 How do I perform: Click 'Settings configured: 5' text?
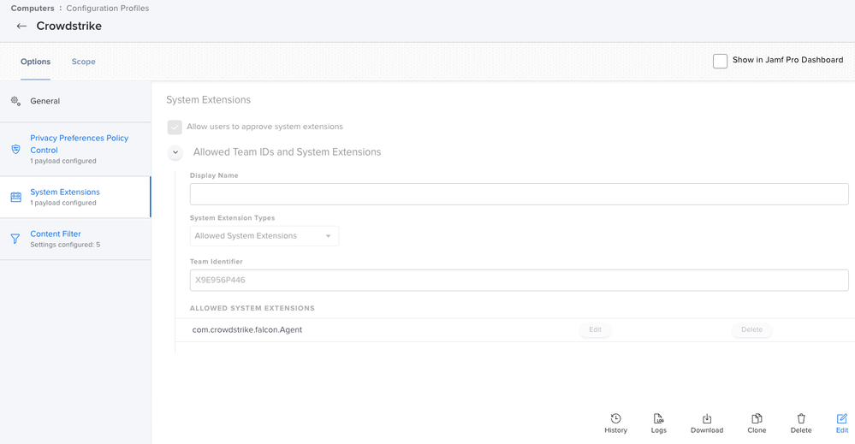65,245
